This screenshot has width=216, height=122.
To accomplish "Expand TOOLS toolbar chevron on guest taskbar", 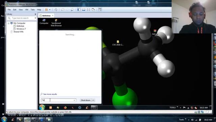I will 178,107.
